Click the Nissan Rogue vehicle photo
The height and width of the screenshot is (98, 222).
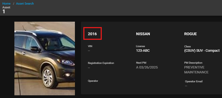point(45,58)
